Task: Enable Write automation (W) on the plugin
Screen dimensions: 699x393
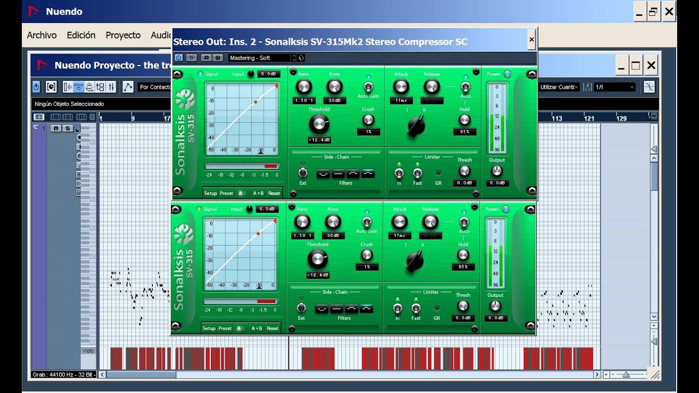Action: [218, 57]
